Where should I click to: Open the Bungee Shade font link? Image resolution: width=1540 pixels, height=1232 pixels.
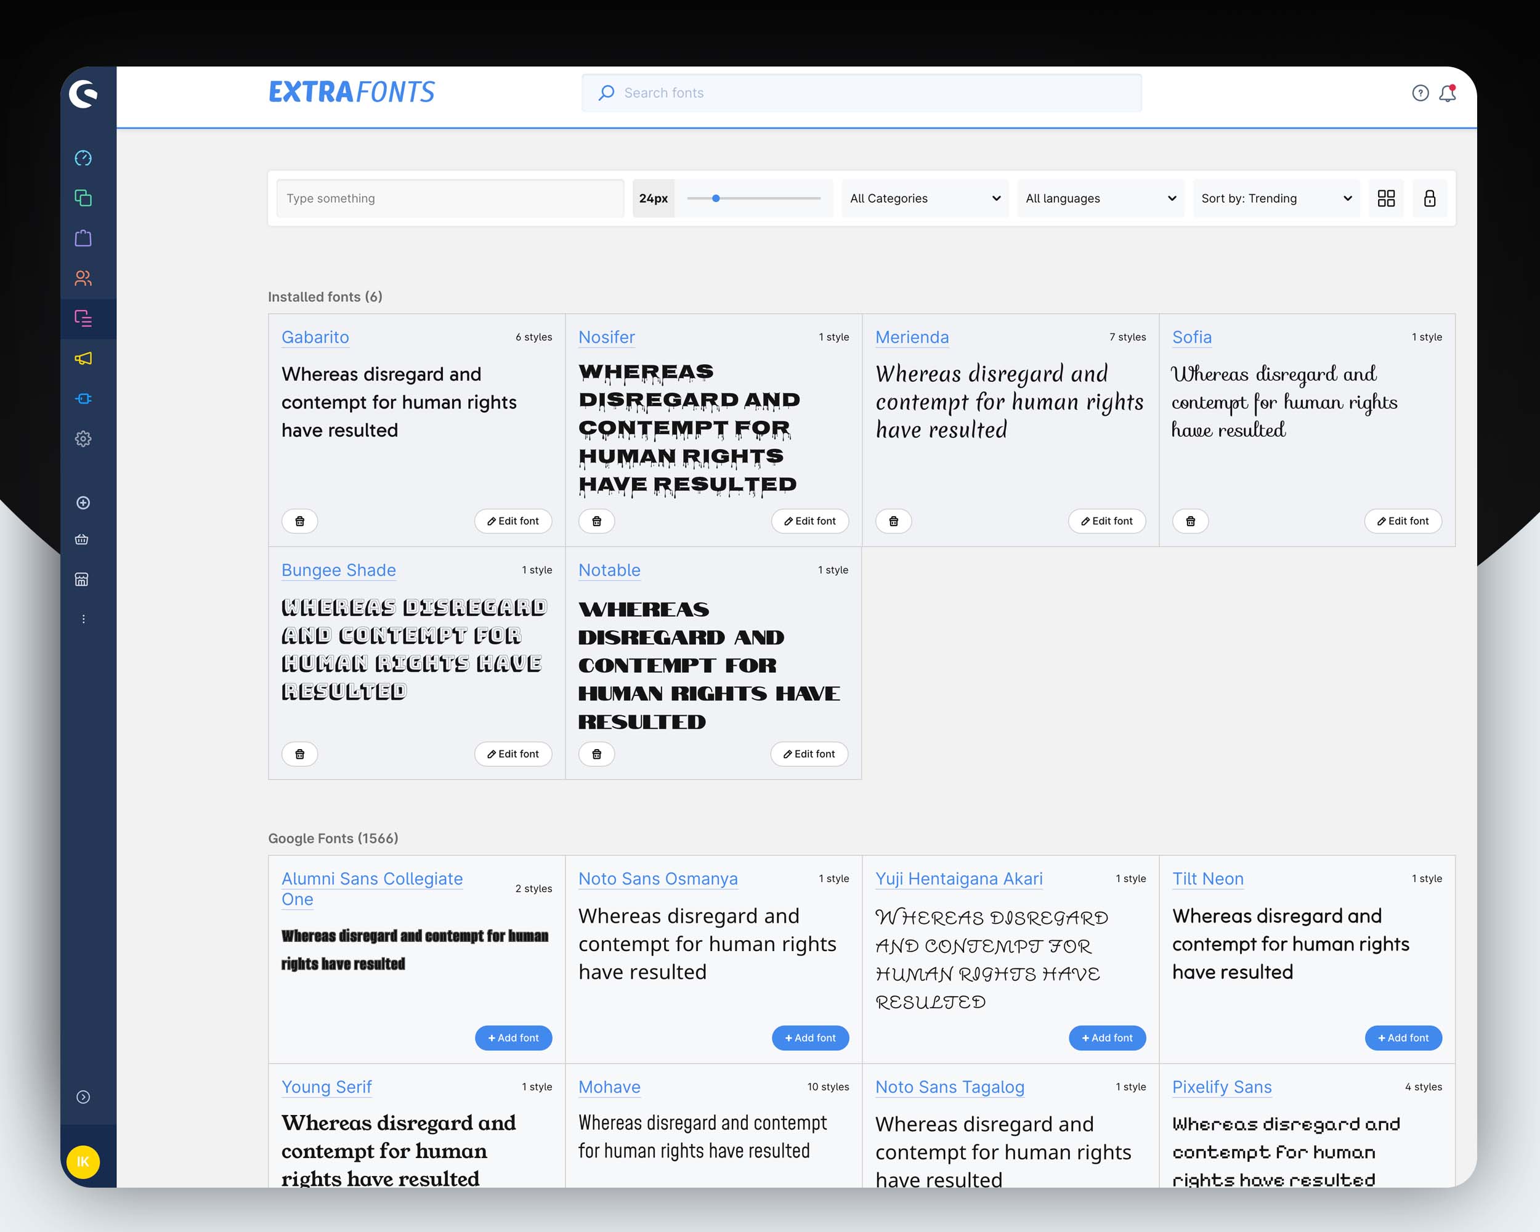[339, 570]
